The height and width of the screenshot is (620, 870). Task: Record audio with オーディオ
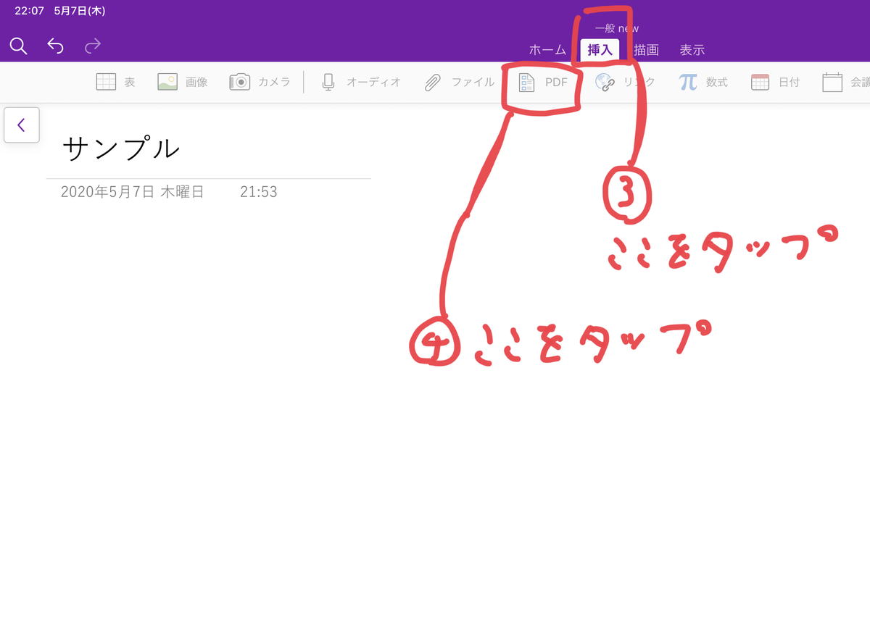(x=360, y=82)
